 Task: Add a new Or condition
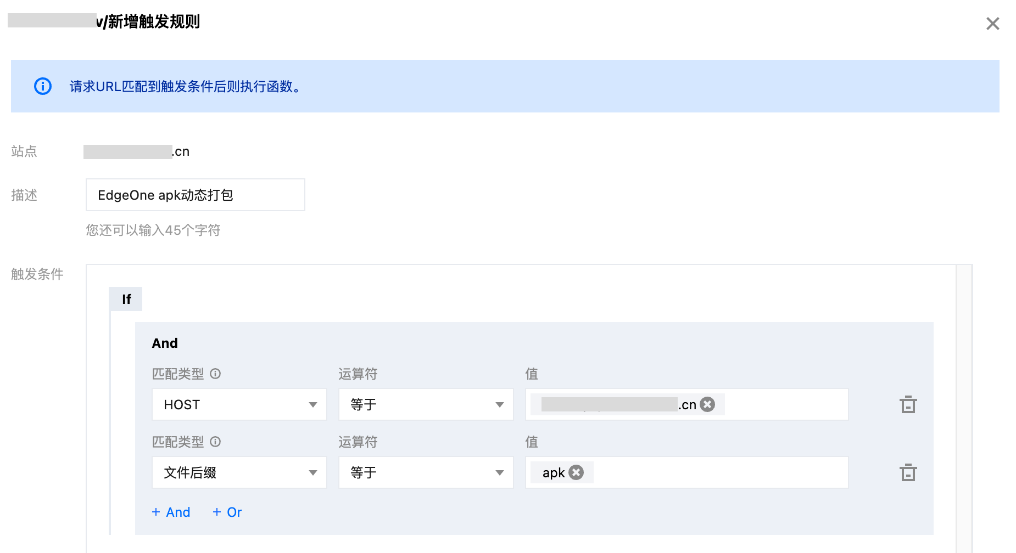coord(227,512)
